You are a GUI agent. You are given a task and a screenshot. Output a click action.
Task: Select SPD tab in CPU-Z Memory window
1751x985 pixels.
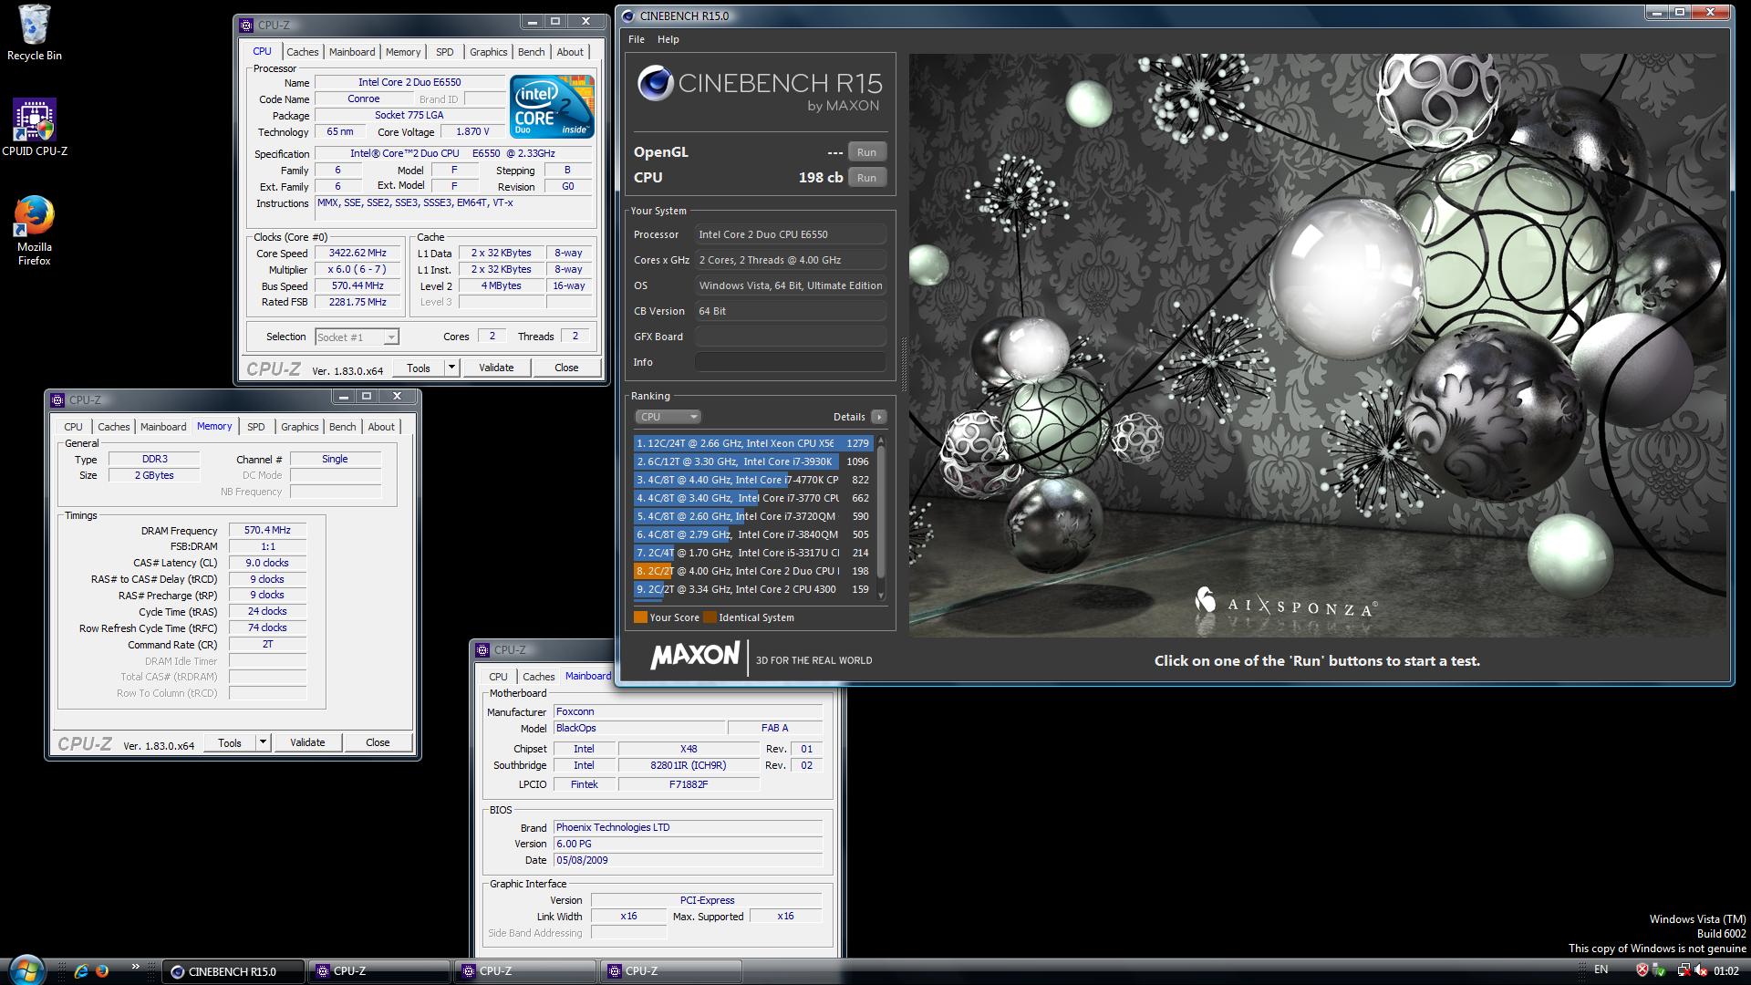(x=256, y=427)
